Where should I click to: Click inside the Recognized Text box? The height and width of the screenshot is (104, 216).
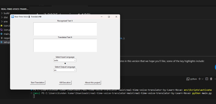(65, 29)
